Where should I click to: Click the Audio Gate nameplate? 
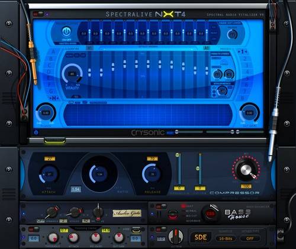point(127,214)
